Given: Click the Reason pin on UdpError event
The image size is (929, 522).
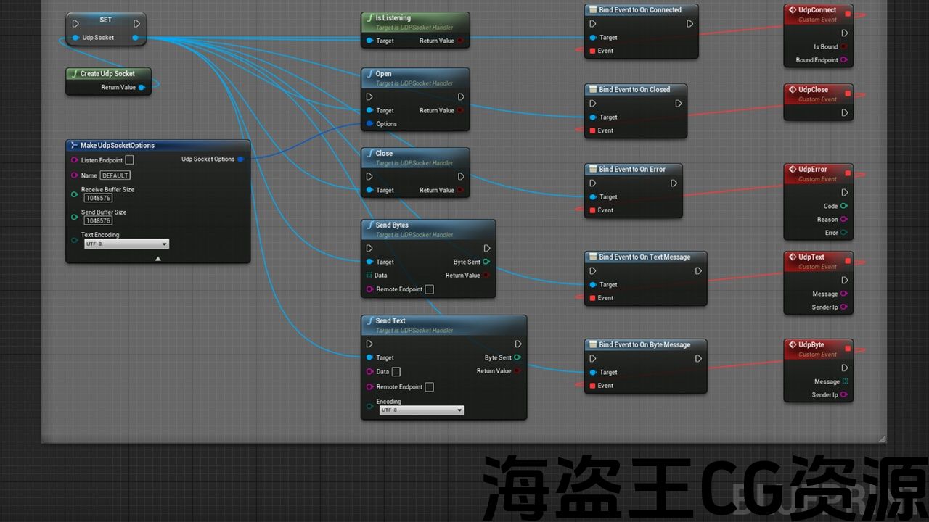Looking at the screenshot, I should [843, 220].
